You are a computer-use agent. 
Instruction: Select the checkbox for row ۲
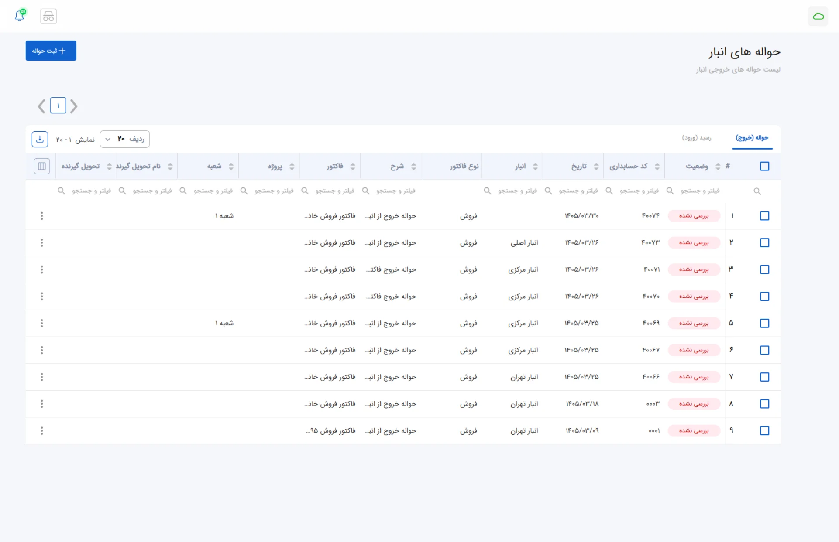[765, 242]
